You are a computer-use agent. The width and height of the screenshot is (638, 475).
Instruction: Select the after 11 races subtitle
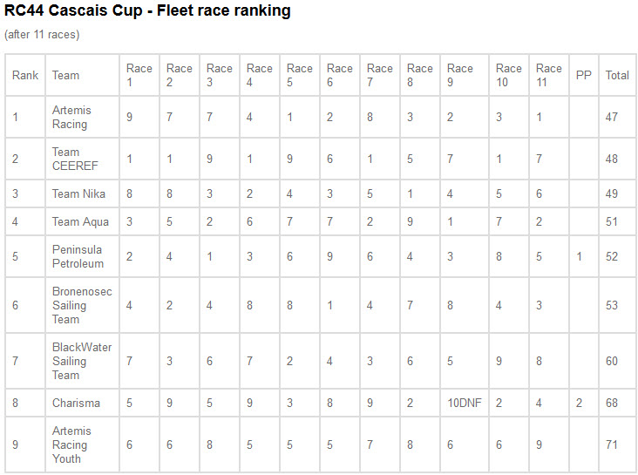pyautogui.click(x=42, y=35)
